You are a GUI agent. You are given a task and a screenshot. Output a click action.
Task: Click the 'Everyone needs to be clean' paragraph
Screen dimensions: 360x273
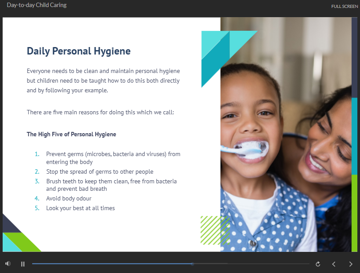coord(103,80)
